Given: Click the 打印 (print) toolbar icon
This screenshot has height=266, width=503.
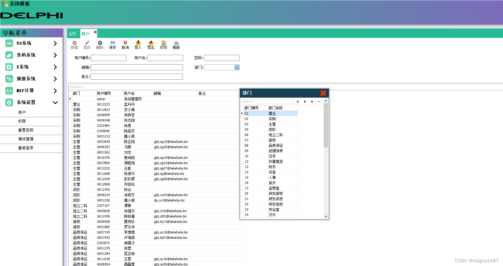Looking at the screenshot, I should tap(164, 43).
